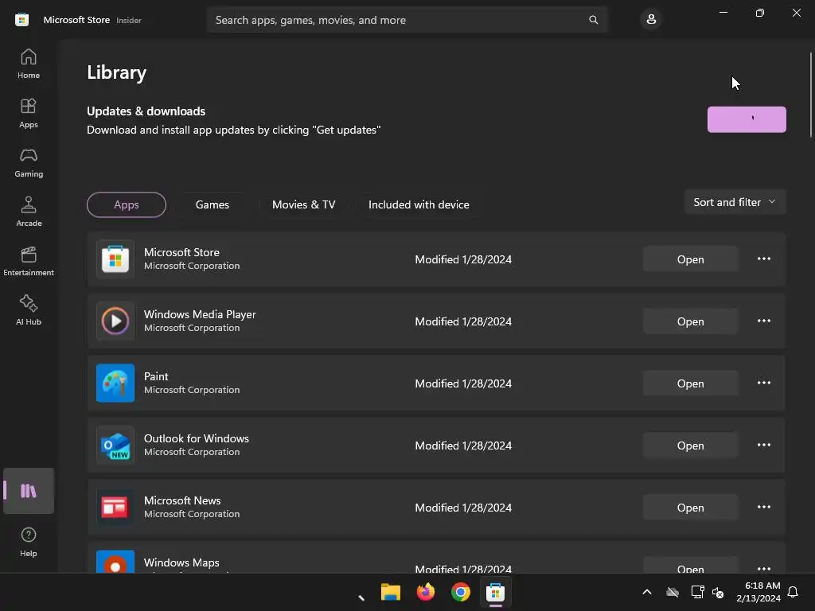The height and width of the screenshot is (611, 815).
Task: Open the Arcade section
Action: [29, 212]
